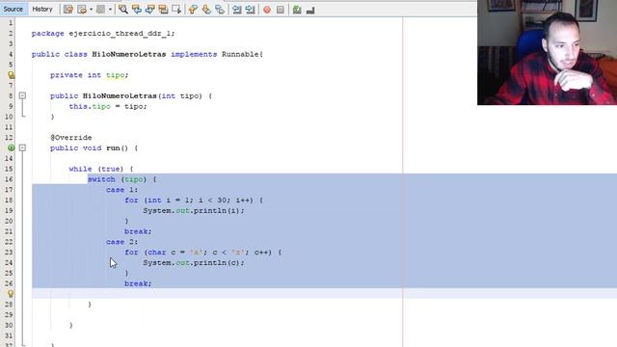Click the webcam video overlay
The height and width of the screenshot is (347, 617).
tap(547, 52)
